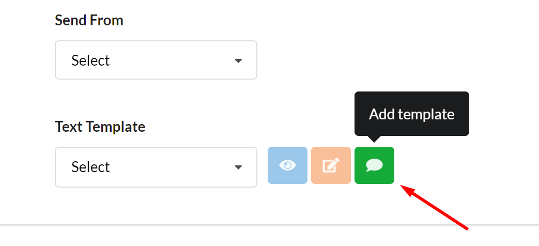Click the orange edit template icon
The height and width of the screenshot is (246, 539).
coord(331,165)
